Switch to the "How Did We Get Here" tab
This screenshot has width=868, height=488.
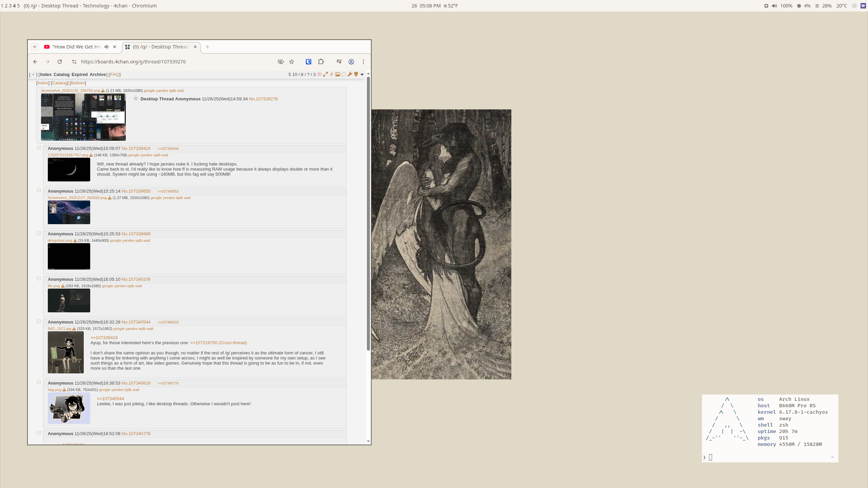[x=76, y=47]
